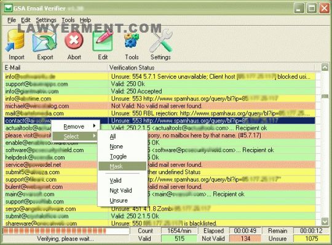
Task: Click the yellow Unsure count 1075
Action: [312, 239]
